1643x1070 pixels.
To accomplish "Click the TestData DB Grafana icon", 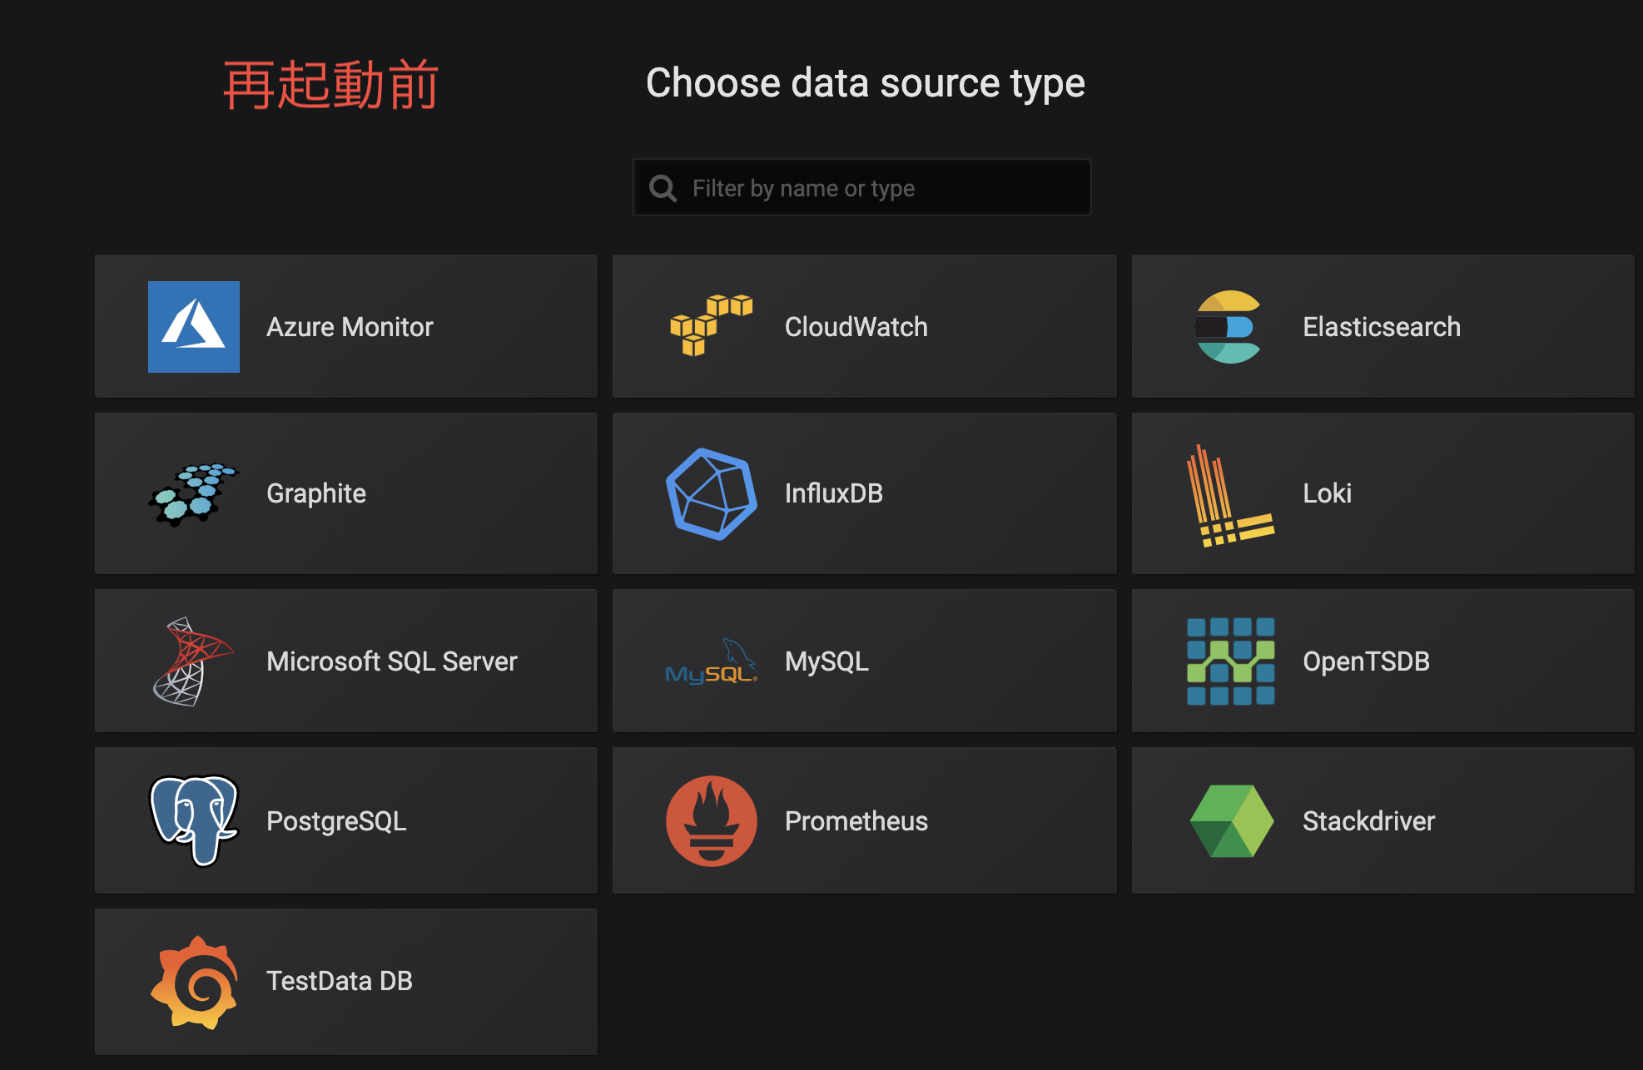I will click(x=194, y=982).
